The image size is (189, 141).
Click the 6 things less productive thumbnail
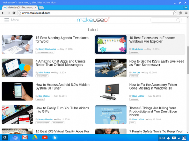click(111, 115)
